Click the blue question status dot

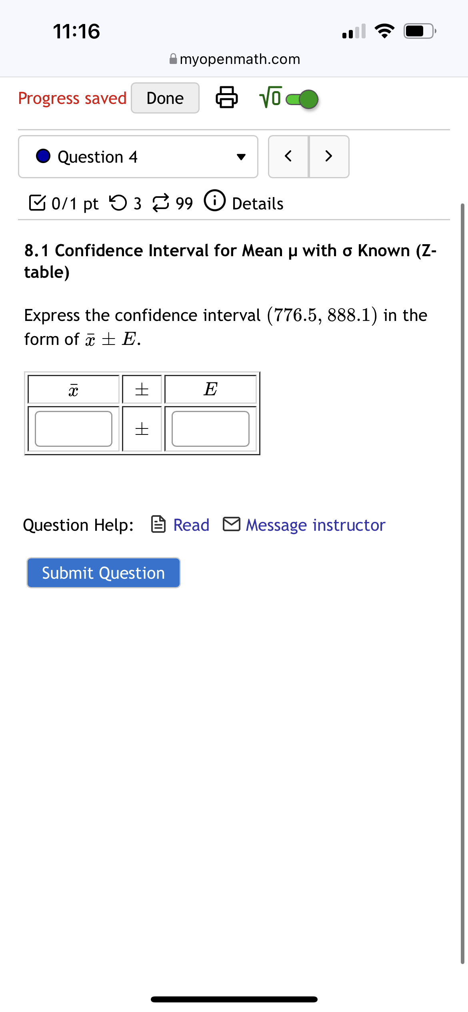43,156
